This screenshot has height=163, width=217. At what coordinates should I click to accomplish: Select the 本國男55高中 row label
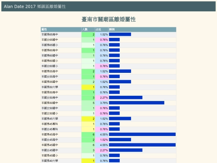tap(50, 71)
